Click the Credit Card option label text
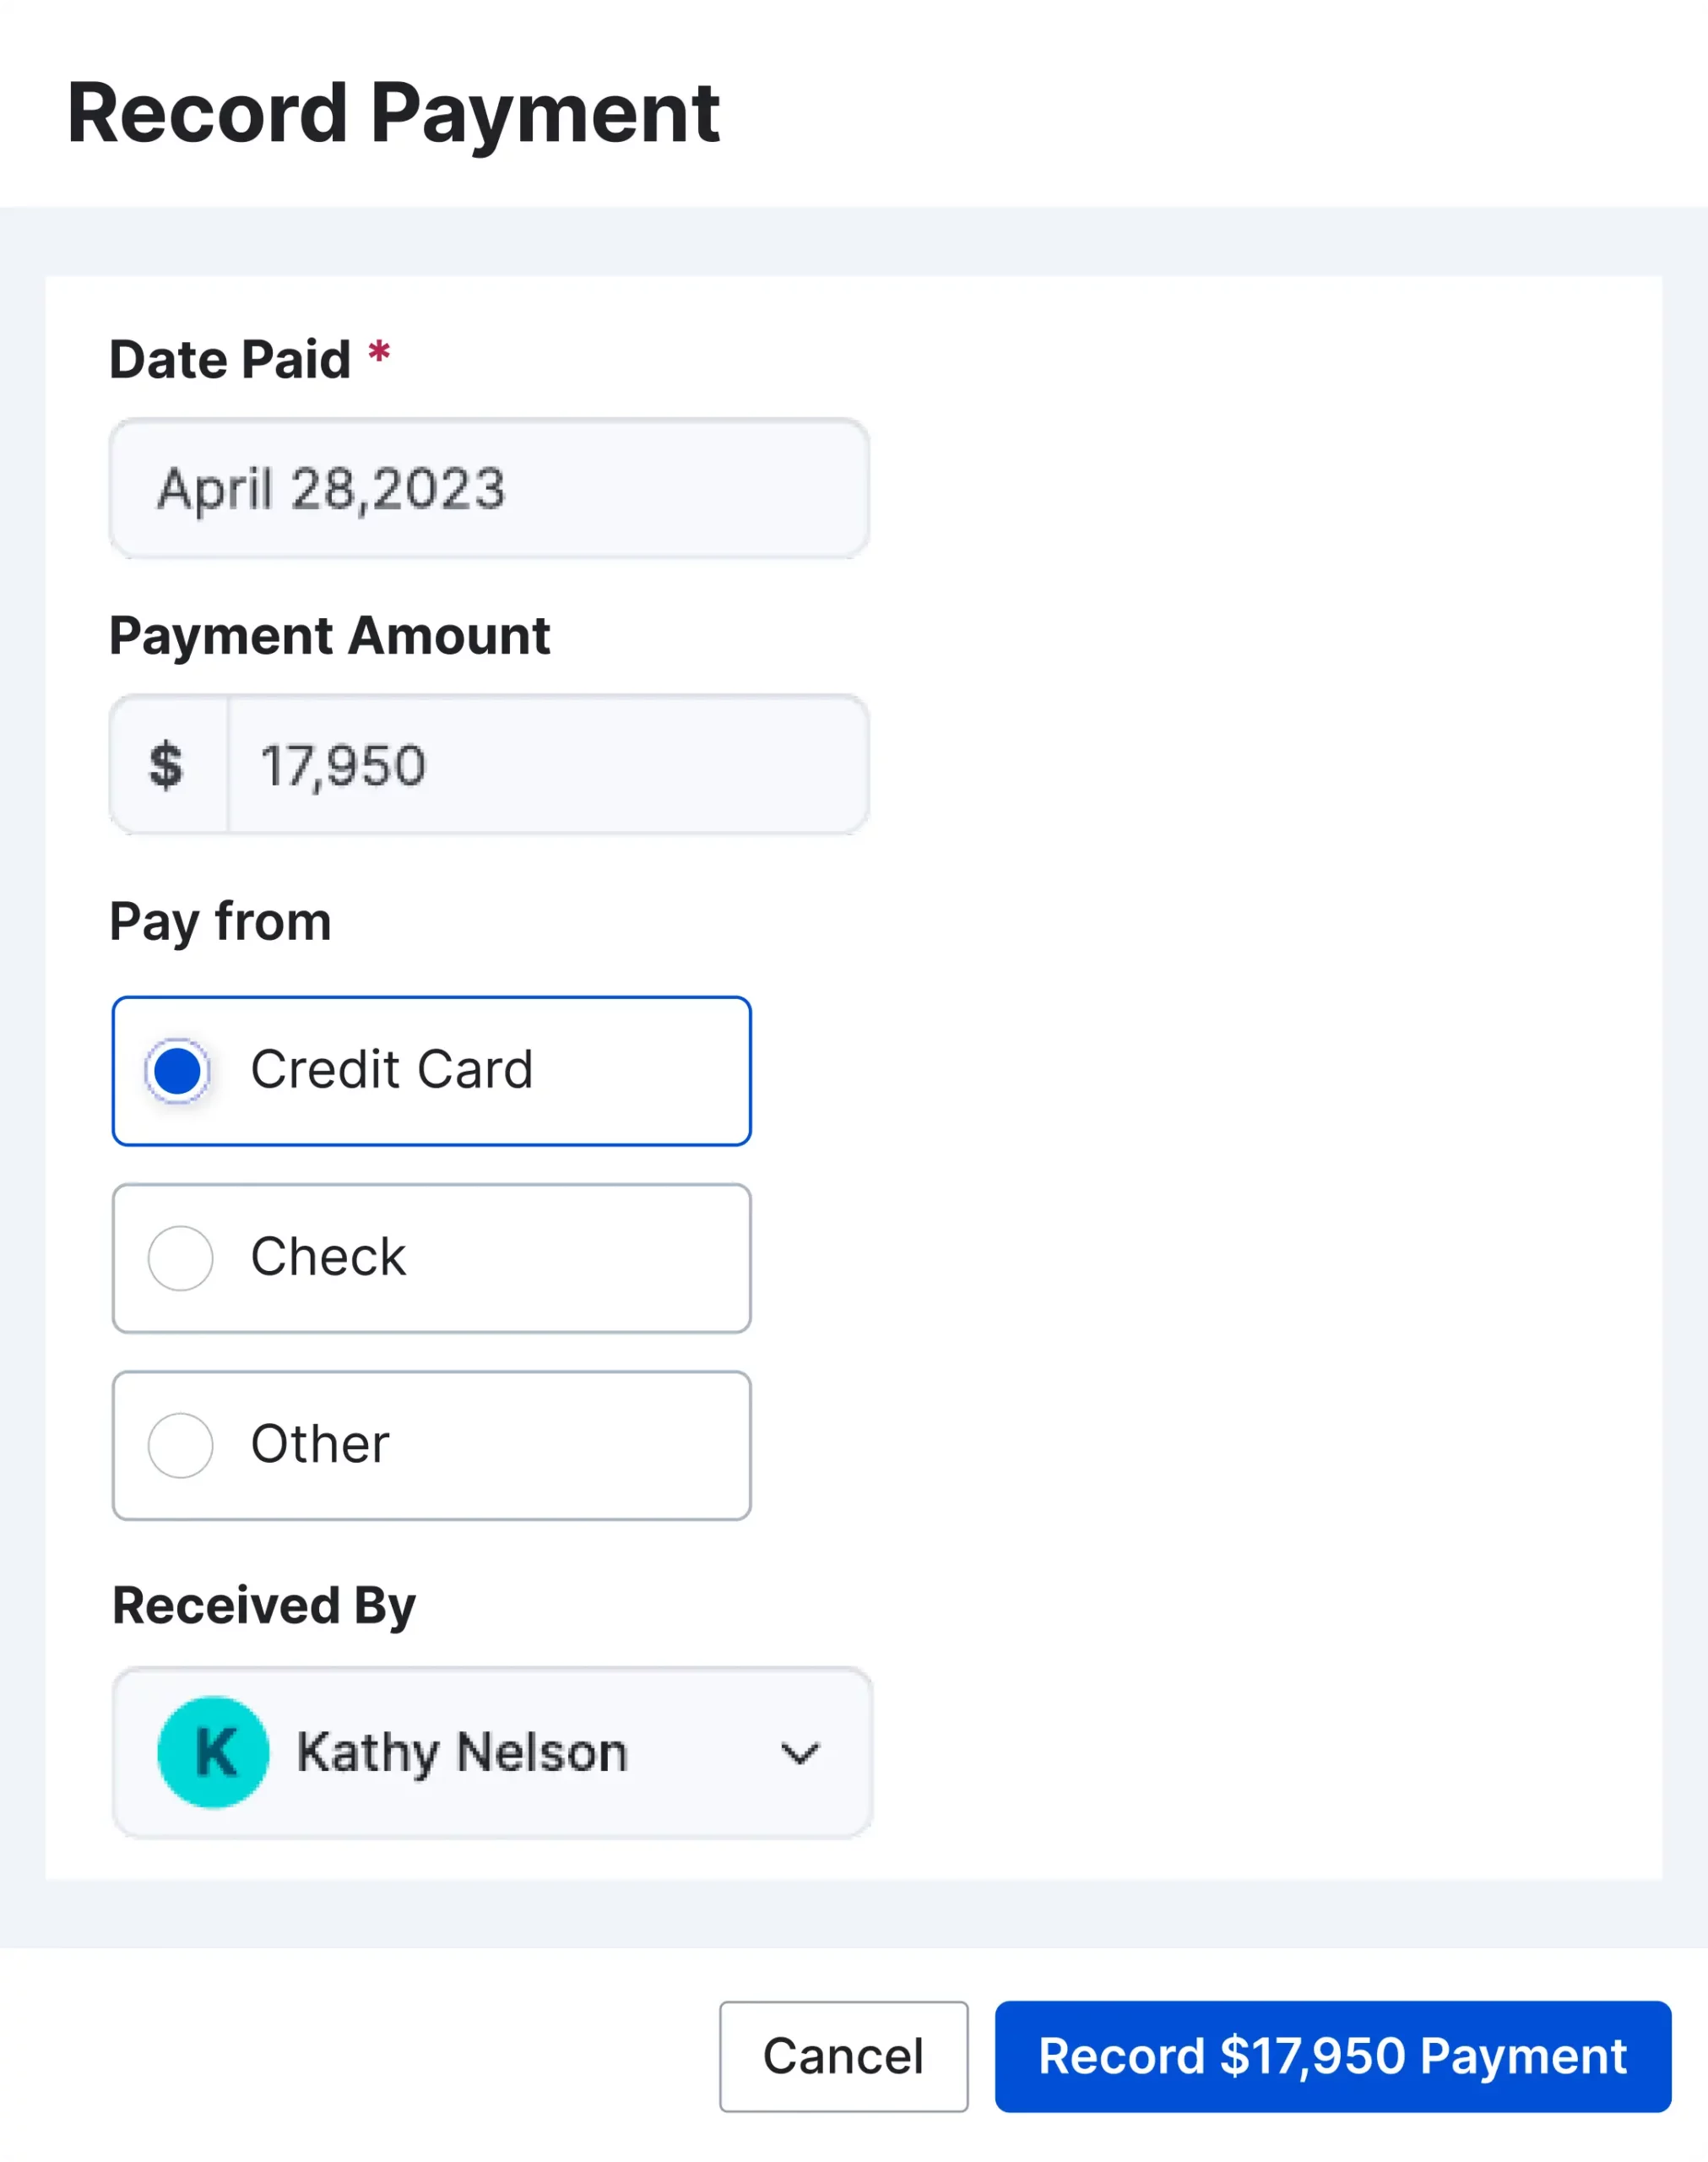1708x2162 pixels. [391, 1070]
